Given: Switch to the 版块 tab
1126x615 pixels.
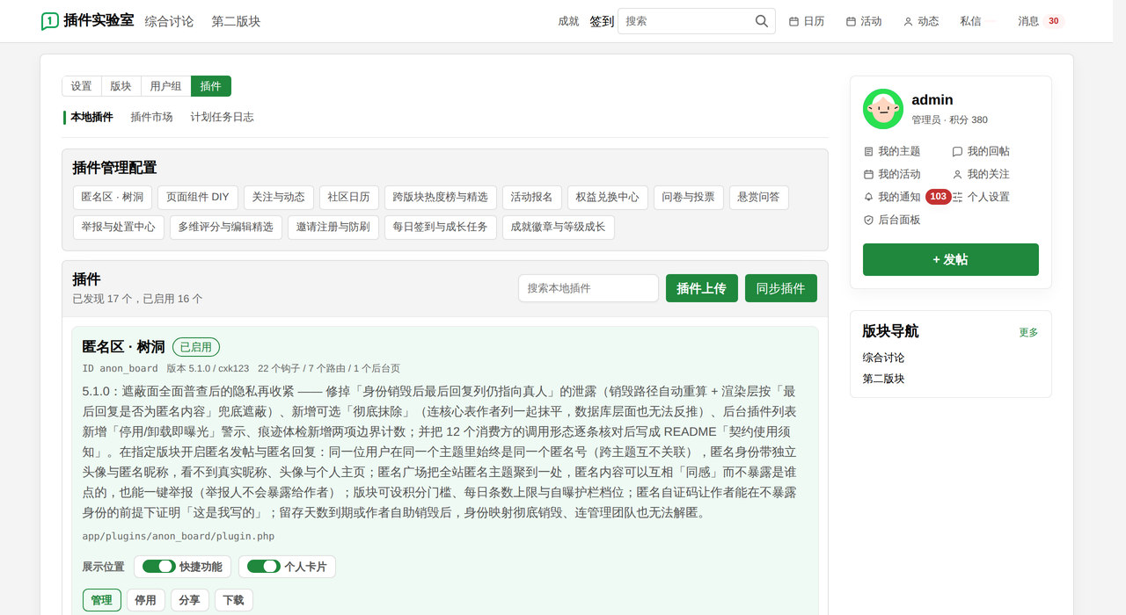Looking at the screenshot, I should 121,86.
